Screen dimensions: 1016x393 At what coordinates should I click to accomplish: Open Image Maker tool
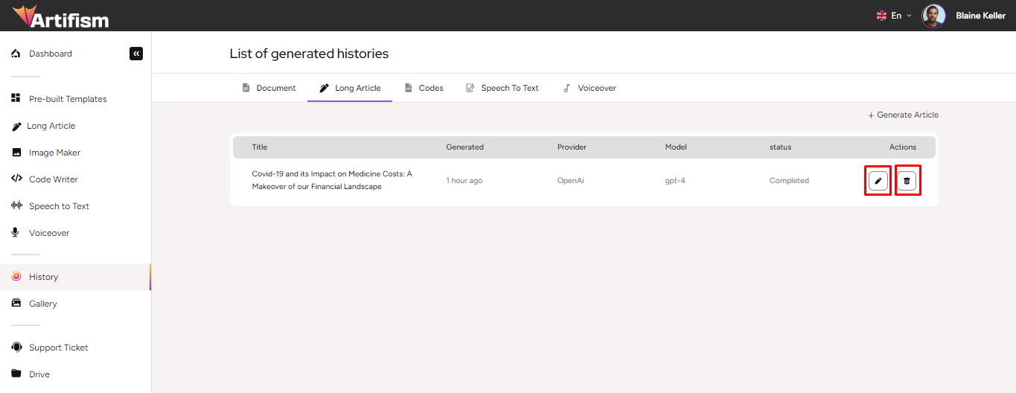pos(54,153)
